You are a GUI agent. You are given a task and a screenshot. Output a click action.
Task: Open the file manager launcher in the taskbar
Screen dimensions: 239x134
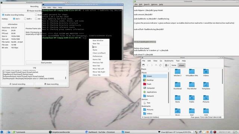(x=9, y=132)
